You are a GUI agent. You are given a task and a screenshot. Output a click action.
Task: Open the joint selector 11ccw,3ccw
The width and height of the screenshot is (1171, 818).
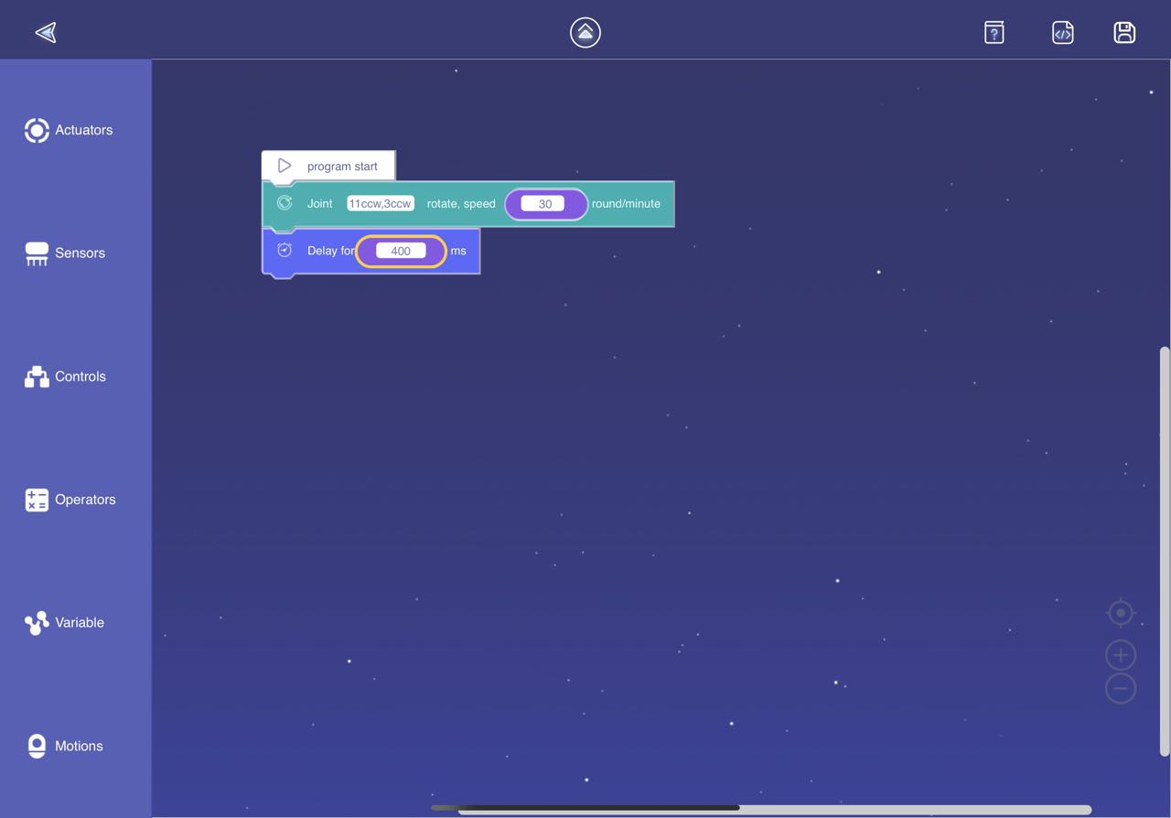(x=380, y=204)
